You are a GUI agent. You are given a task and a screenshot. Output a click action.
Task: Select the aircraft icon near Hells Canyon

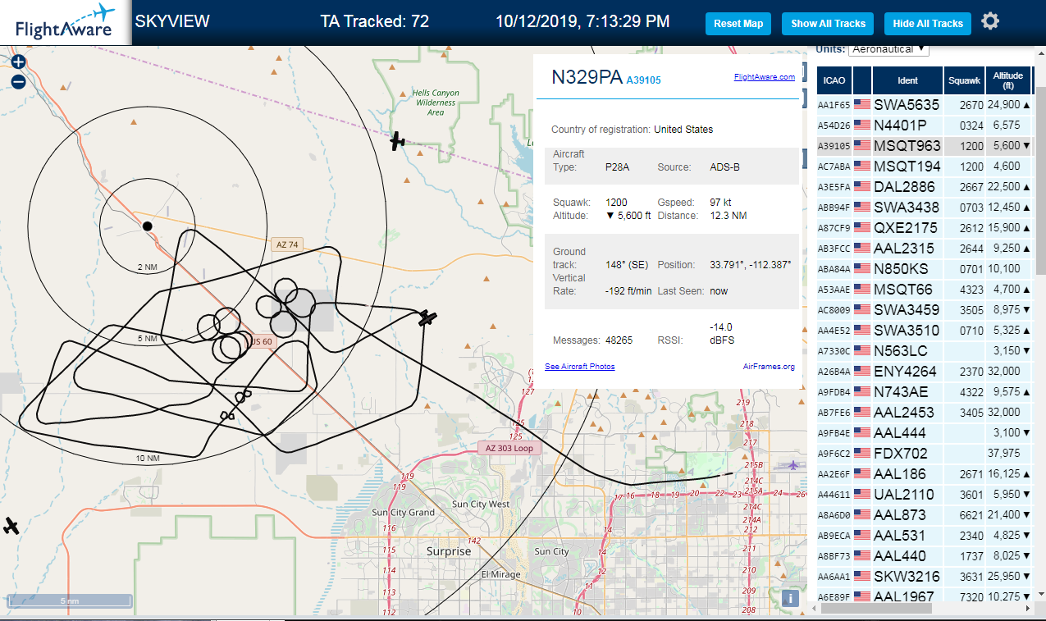[398, 141]
